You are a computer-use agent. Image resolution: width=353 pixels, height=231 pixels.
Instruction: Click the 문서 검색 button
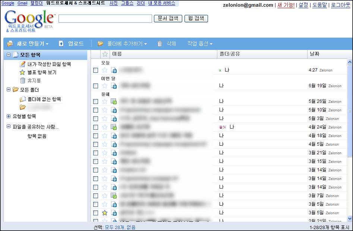[168, 19]
